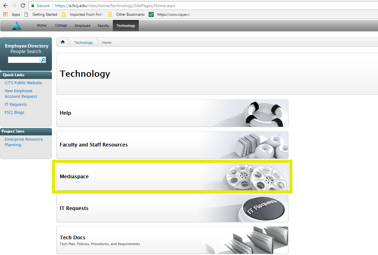Click the Technology breadcrumb link
378x255 pixels.
click(83, 43)
